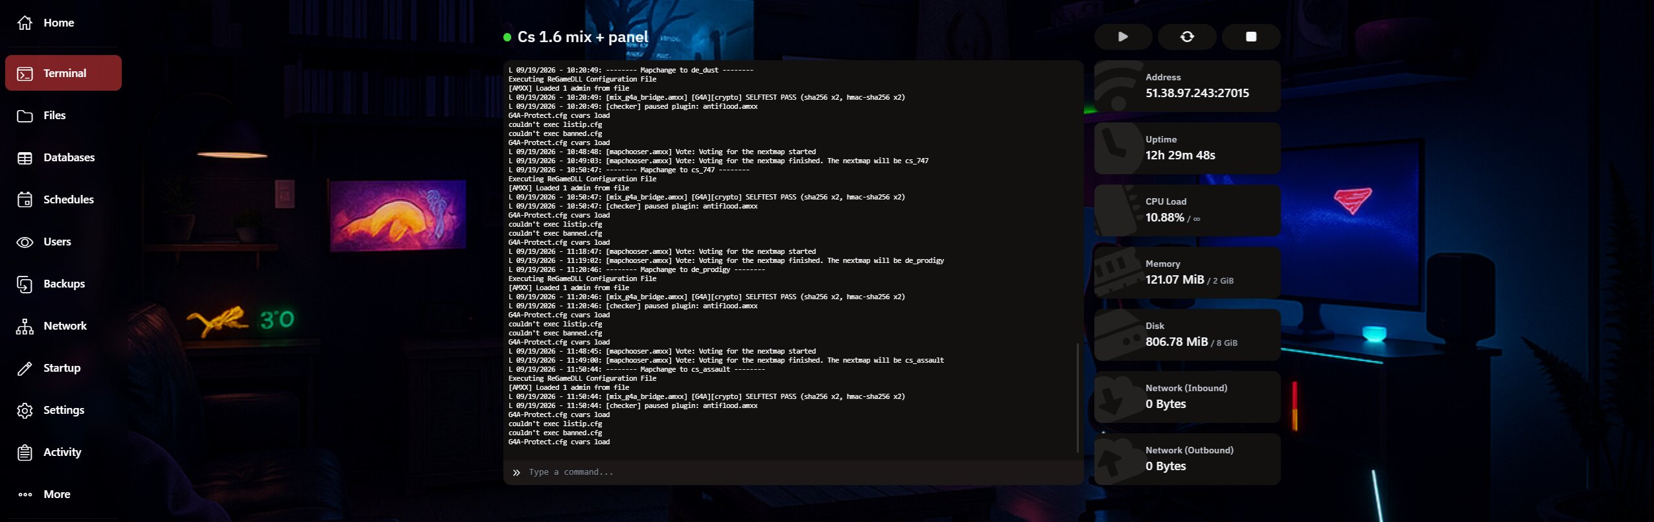
Task: Open the Startup page label
Action: pos(62,368)
